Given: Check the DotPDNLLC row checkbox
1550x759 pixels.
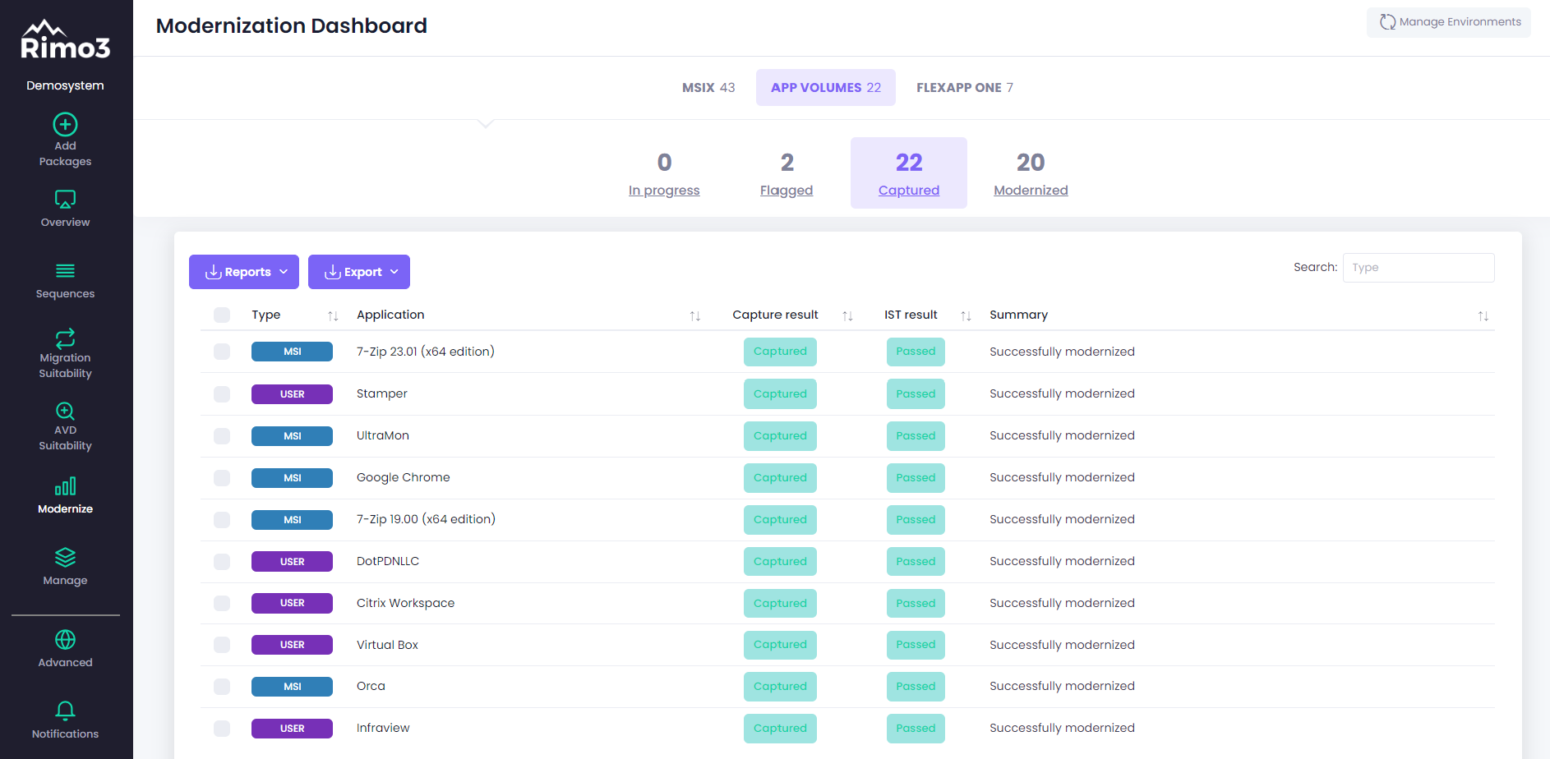Looking at the screenshot, I should [x=222, y=562].
